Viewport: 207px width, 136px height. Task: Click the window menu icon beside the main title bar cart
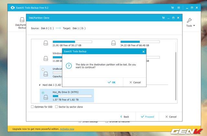click(179, 8)
